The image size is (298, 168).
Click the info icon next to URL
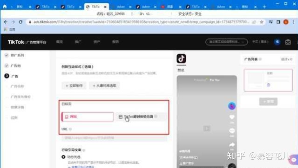(70, 129)
